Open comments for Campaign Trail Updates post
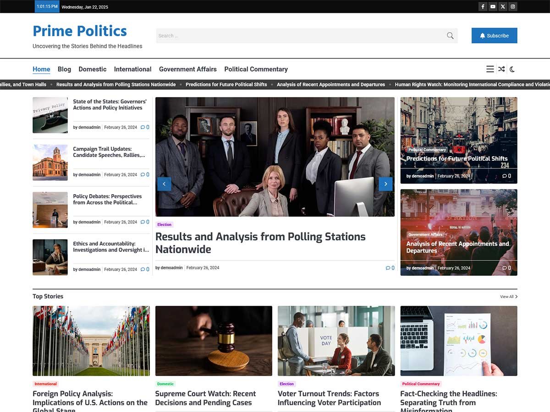This screenshot has height=412, width=550. pos(145,174)
